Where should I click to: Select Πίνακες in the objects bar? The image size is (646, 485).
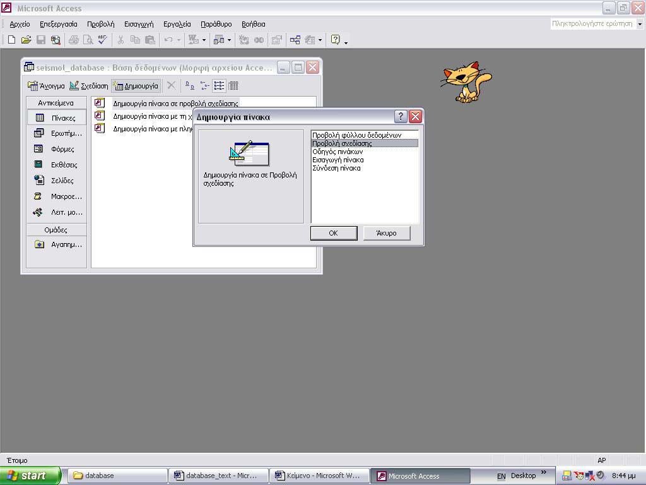[57, 118]
